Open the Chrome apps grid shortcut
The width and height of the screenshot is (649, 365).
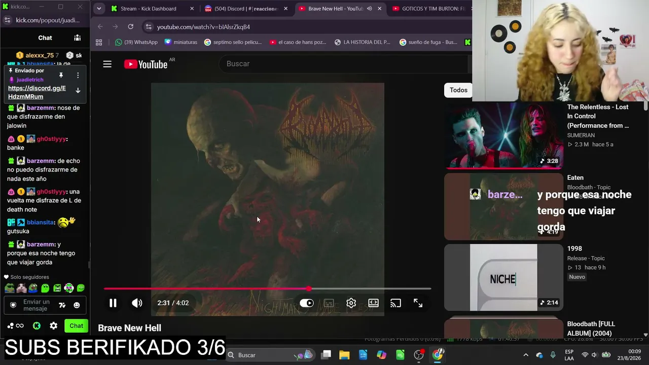point(99,42)
